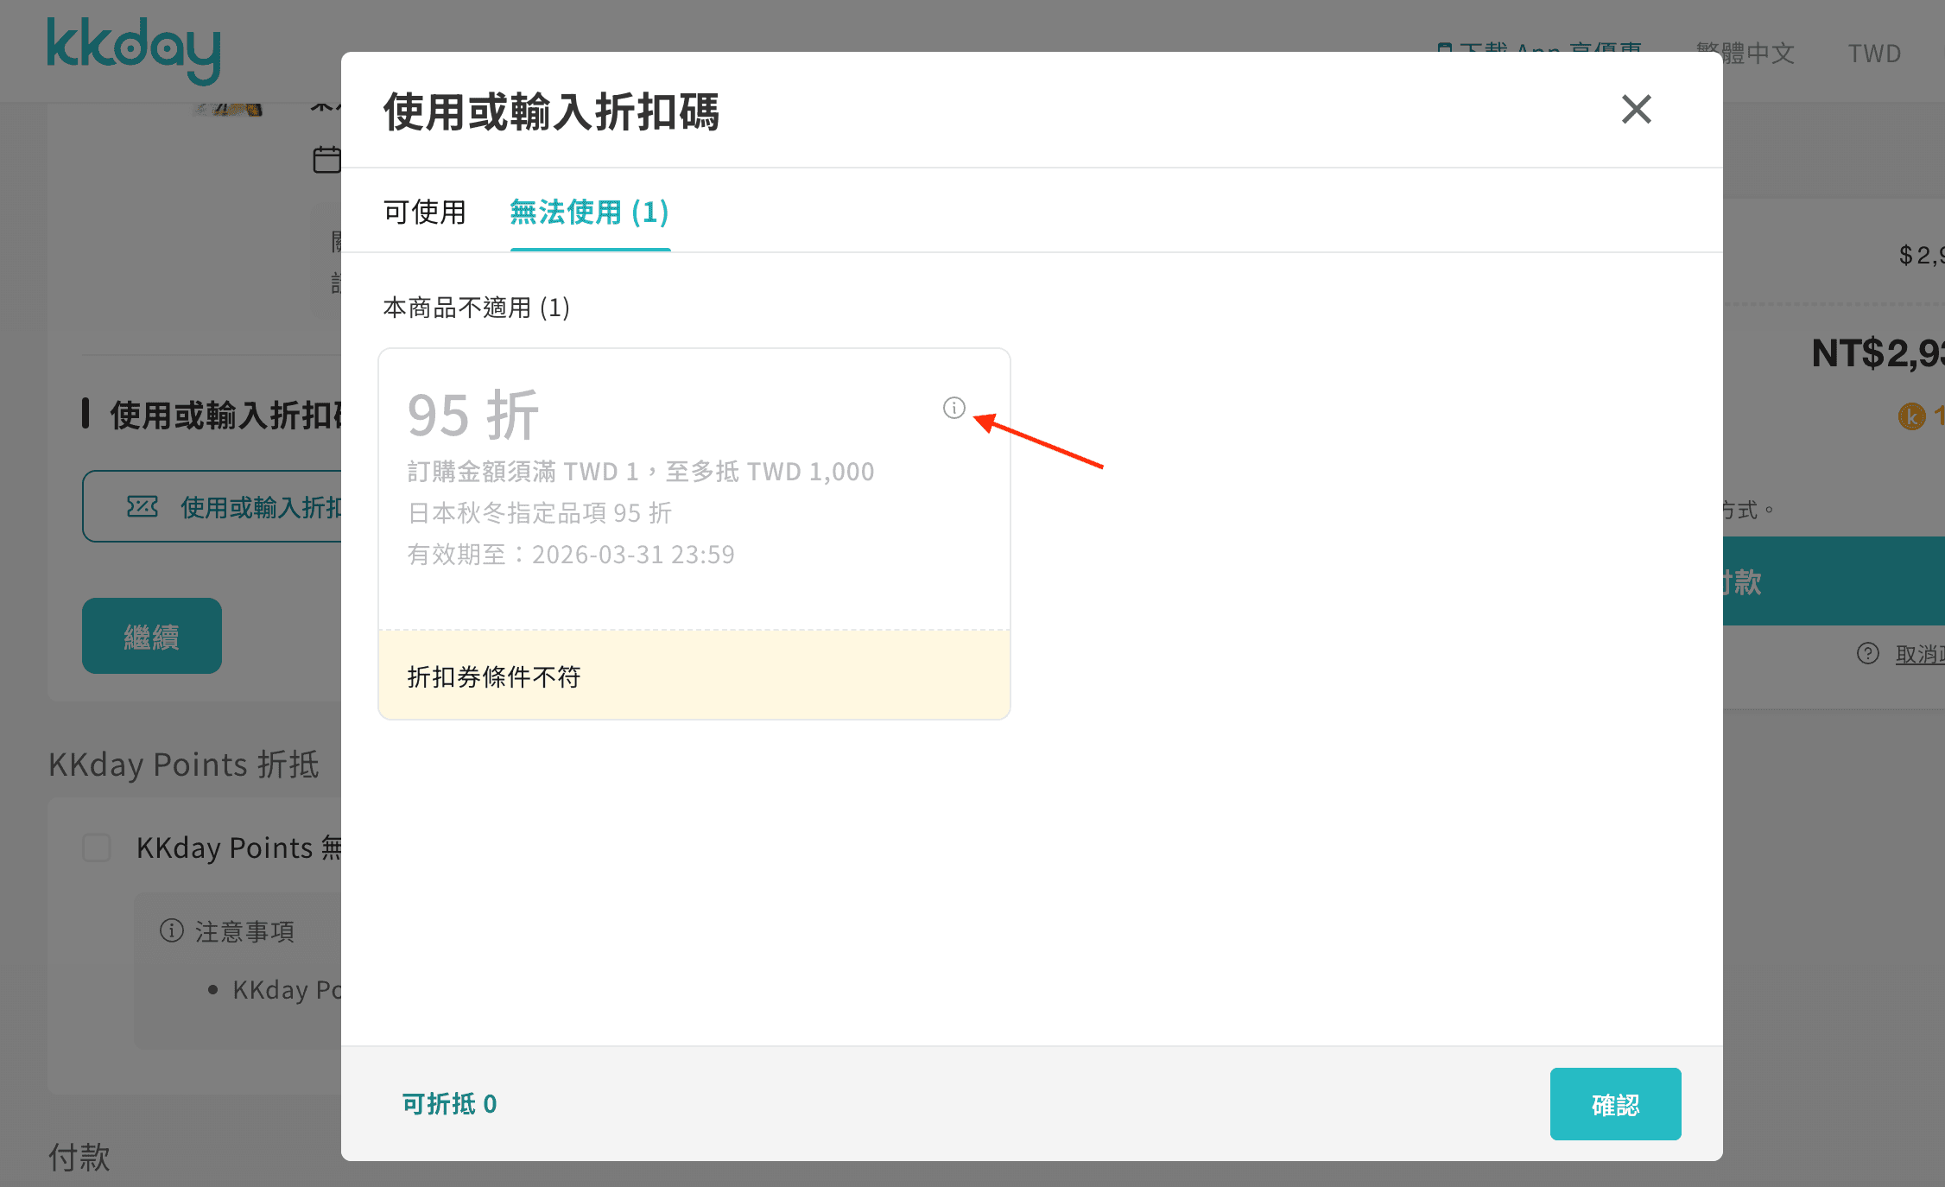The width and height of the screenshot is (1945, 1187).
Task: Click the kkday logo in the header
Action: [133, 49]
